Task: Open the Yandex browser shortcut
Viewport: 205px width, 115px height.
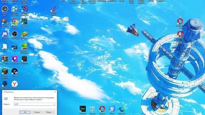Action: click(x=14, y=84)
